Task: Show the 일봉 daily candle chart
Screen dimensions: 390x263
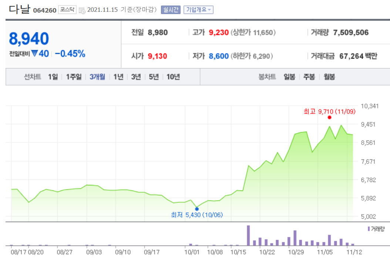Action: coord(289,77)
